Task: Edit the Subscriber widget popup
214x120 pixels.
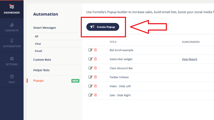Action: tap(90, 59)
